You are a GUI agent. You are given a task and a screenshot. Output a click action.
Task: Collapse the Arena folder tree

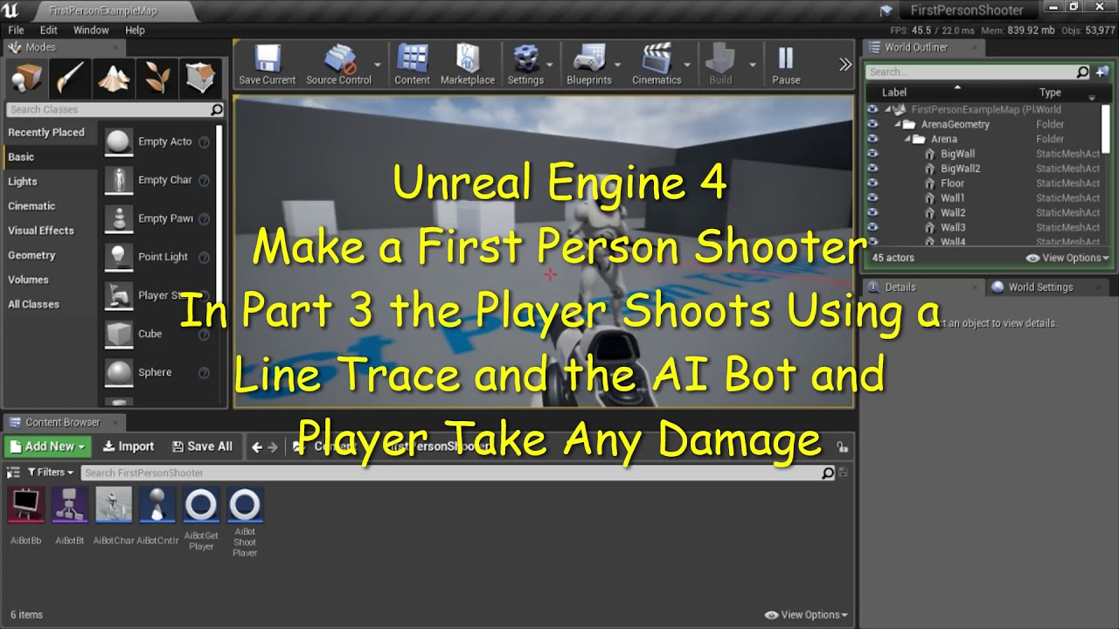pyautogui.click(x=908, y=139)
